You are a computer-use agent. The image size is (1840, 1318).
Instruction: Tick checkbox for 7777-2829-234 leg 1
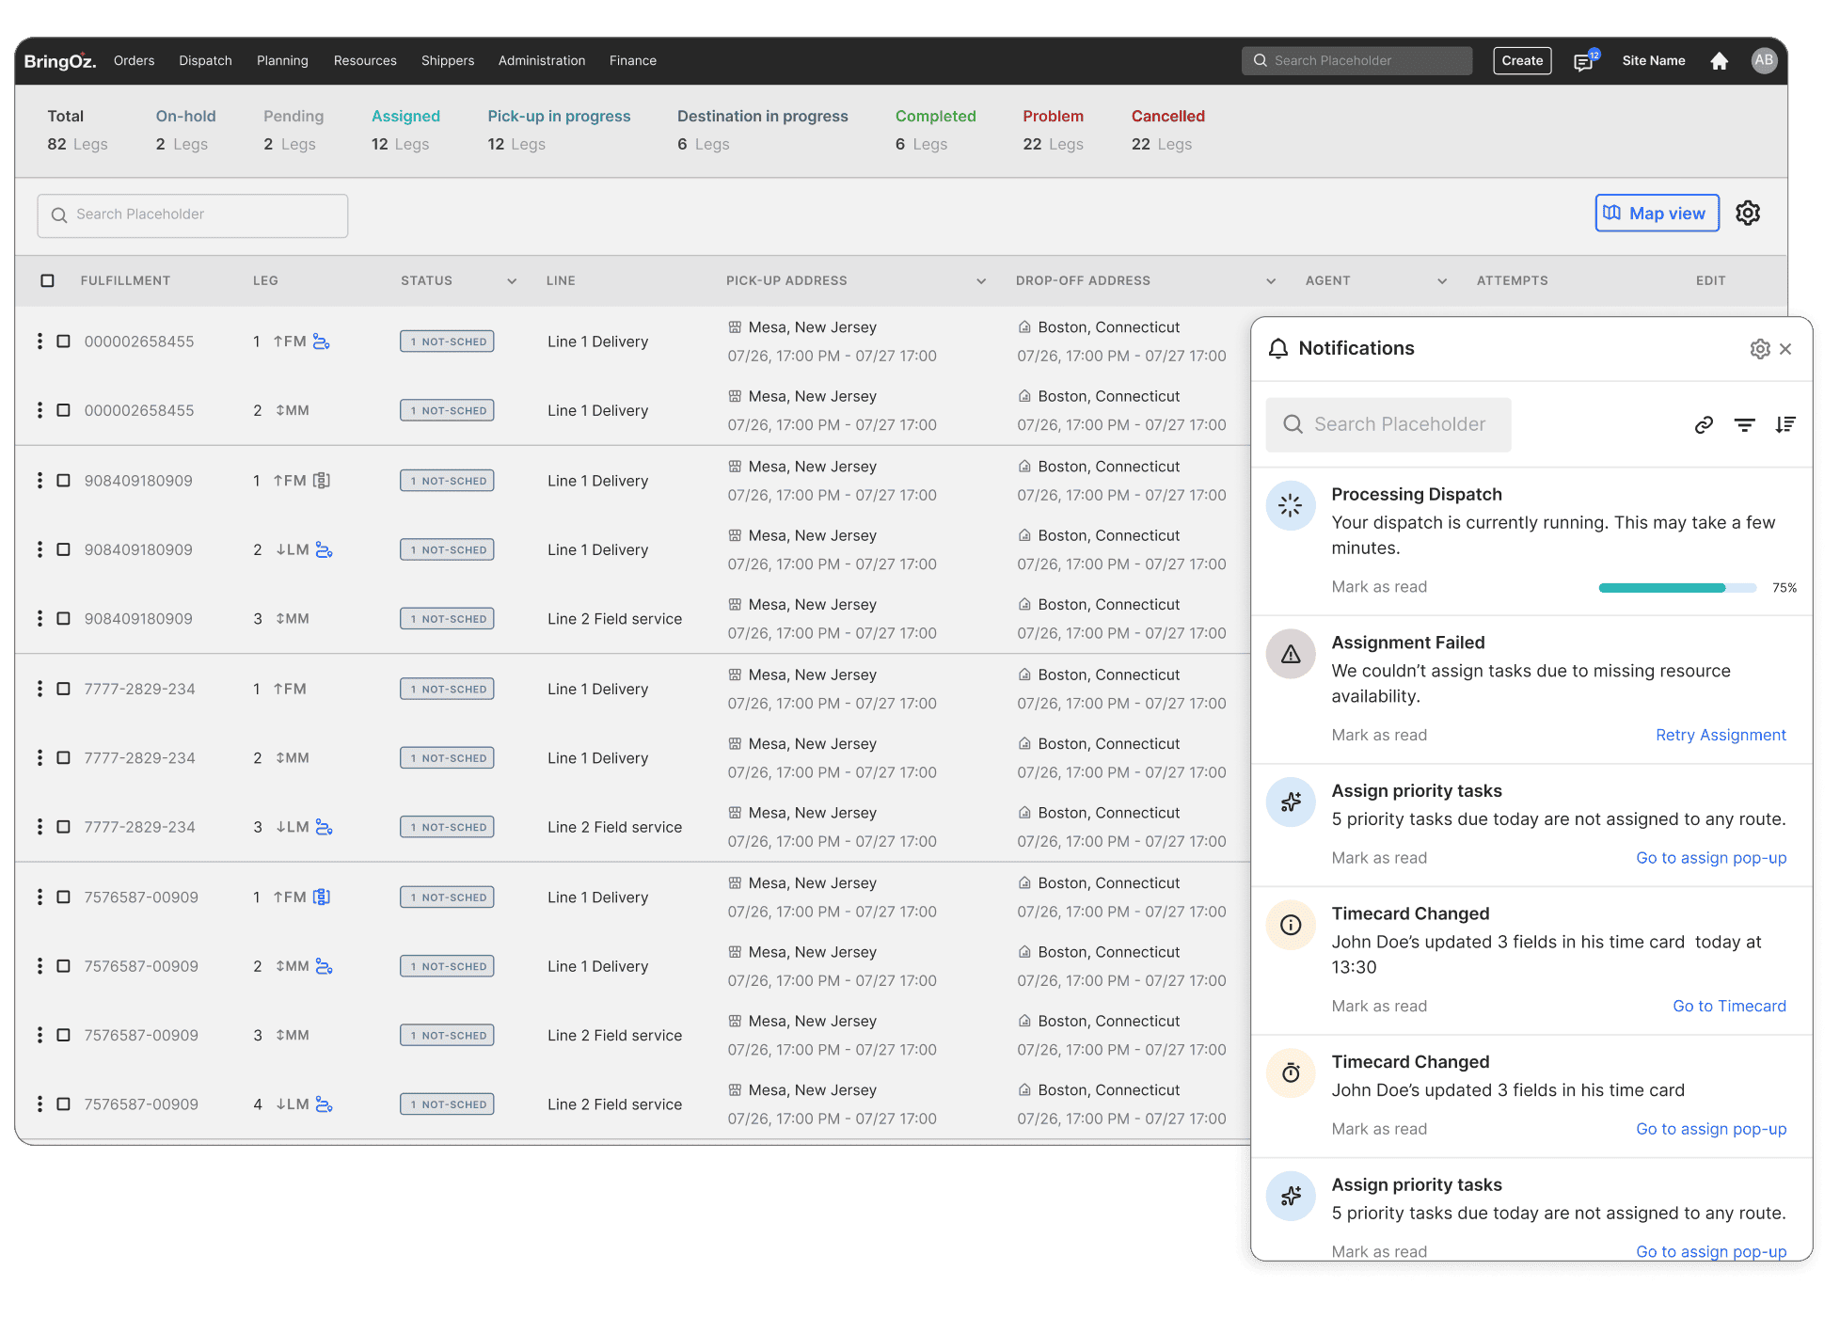63,689
